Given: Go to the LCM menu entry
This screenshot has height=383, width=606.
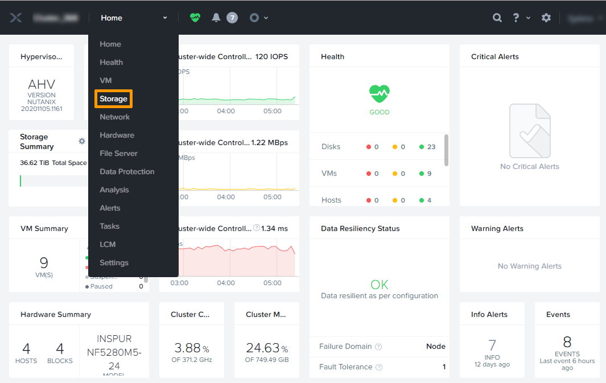Looking at the screenshot, I should 108,244.
